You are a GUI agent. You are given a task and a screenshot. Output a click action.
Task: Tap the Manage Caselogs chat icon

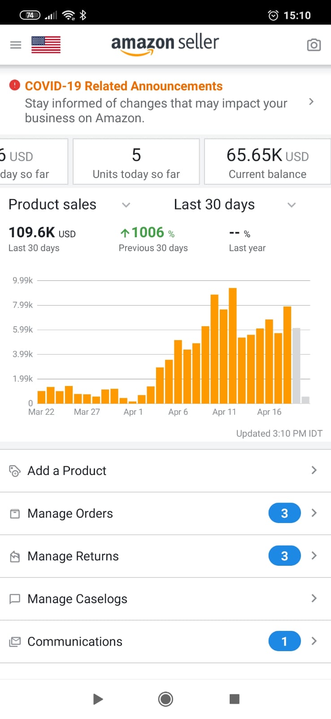[x=15, y=599]
